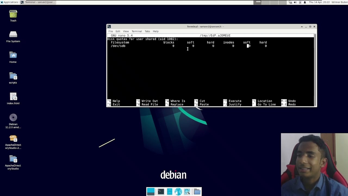Click the /tmp//EdP.aJDMEUE filename in nano title
The image size is (348, 196).
[x=215, y=35]
